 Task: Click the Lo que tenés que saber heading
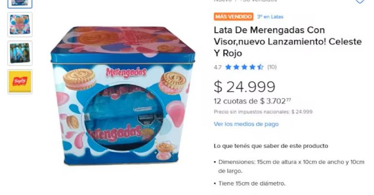point(271,146)
